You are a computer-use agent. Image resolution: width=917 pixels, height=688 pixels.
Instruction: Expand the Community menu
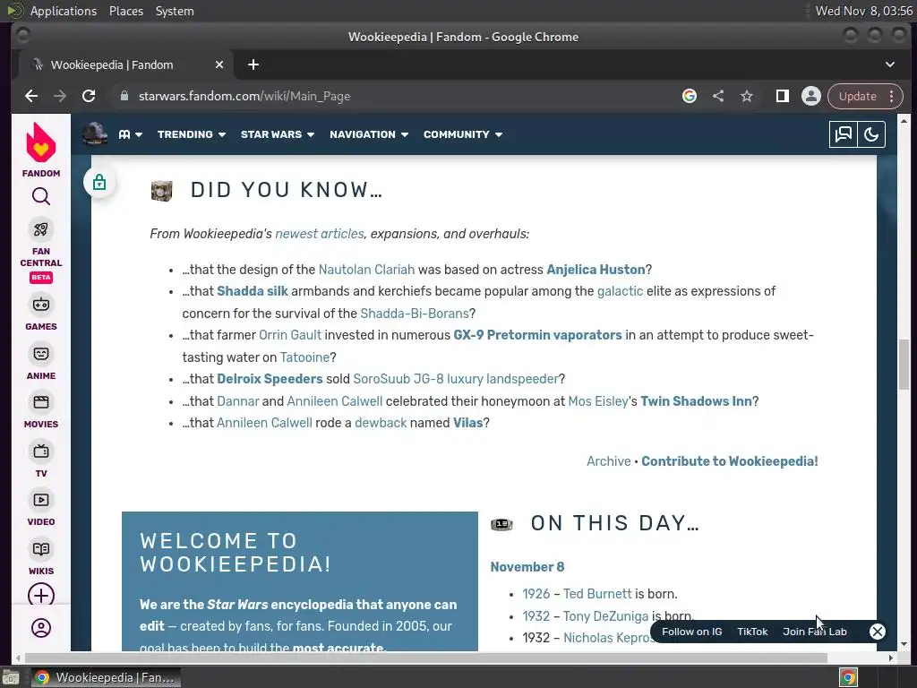click(463, 134)
